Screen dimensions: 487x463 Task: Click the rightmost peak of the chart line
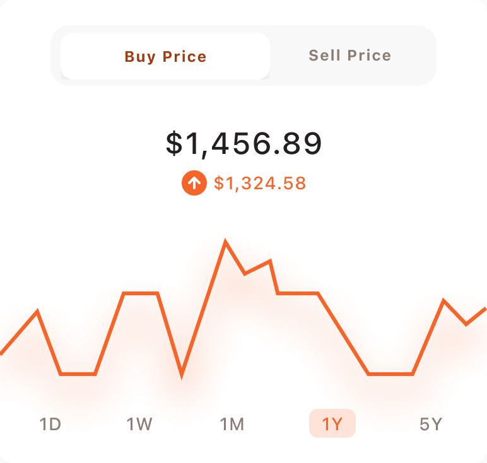point(444,301)
